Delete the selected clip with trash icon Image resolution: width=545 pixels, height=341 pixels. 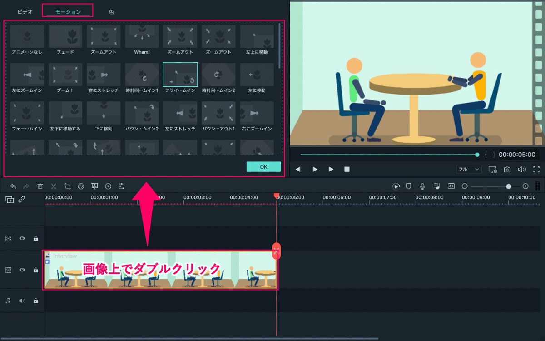[40, 186]
